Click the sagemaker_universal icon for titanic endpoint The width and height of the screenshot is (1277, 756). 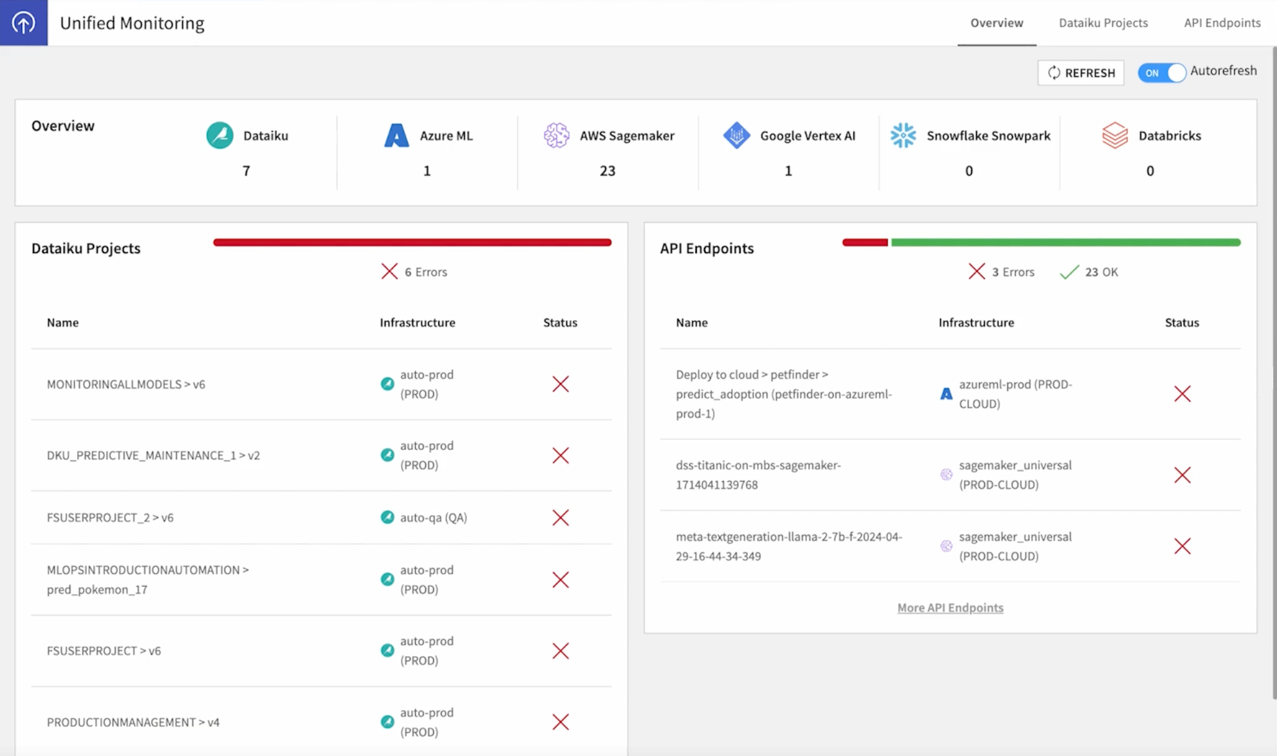pos(945,475)
